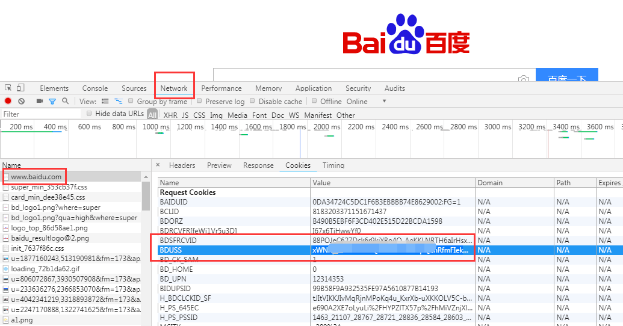Enable Preserve log checkbox

tap(199, 101)
